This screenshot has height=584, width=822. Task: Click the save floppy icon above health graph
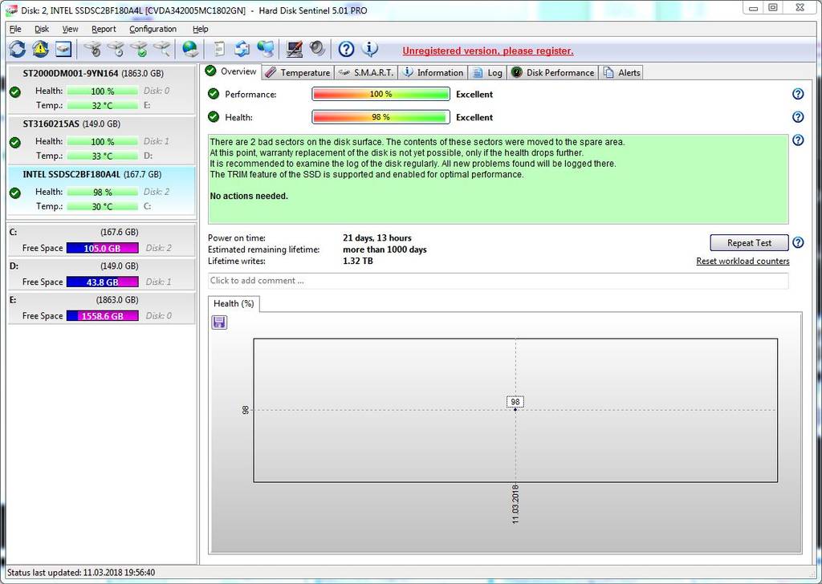pos(219,322)
